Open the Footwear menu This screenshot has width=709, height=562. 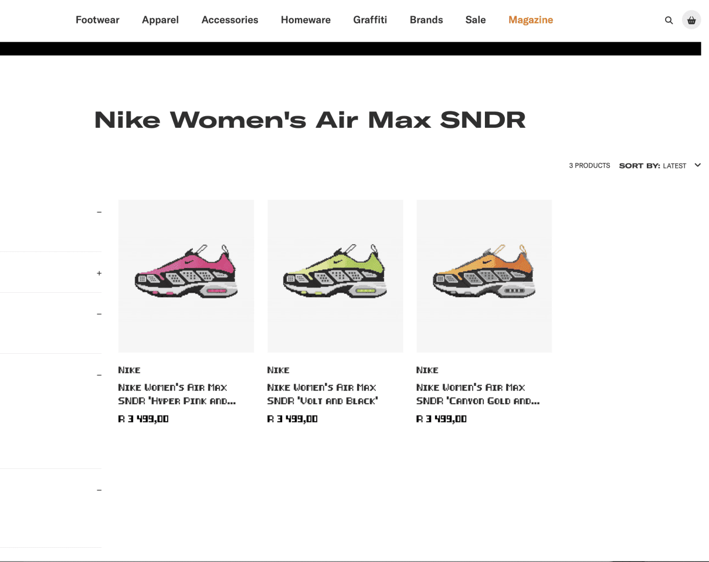click(x=97, y=20)
